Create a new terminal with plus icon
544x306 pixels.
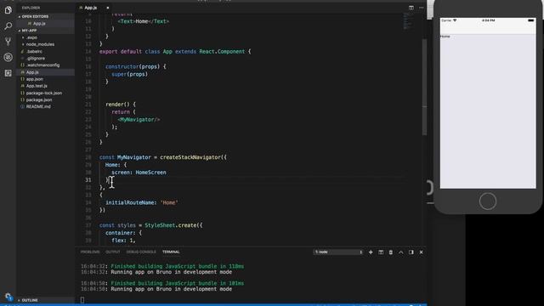(371, 252)
